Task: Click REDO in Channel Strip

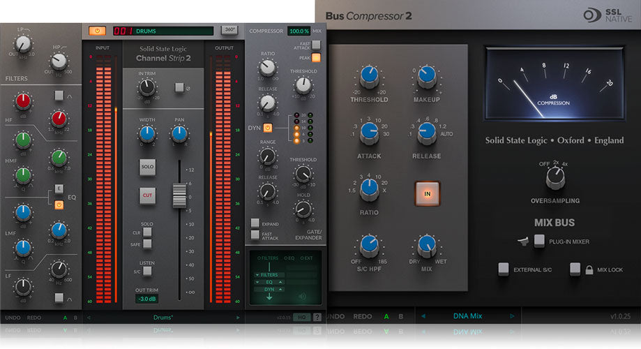Action: 34,318
